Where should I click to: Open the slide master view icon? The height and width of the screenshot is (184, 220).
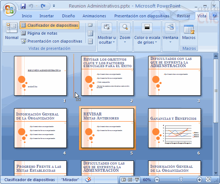pos(90,25)
